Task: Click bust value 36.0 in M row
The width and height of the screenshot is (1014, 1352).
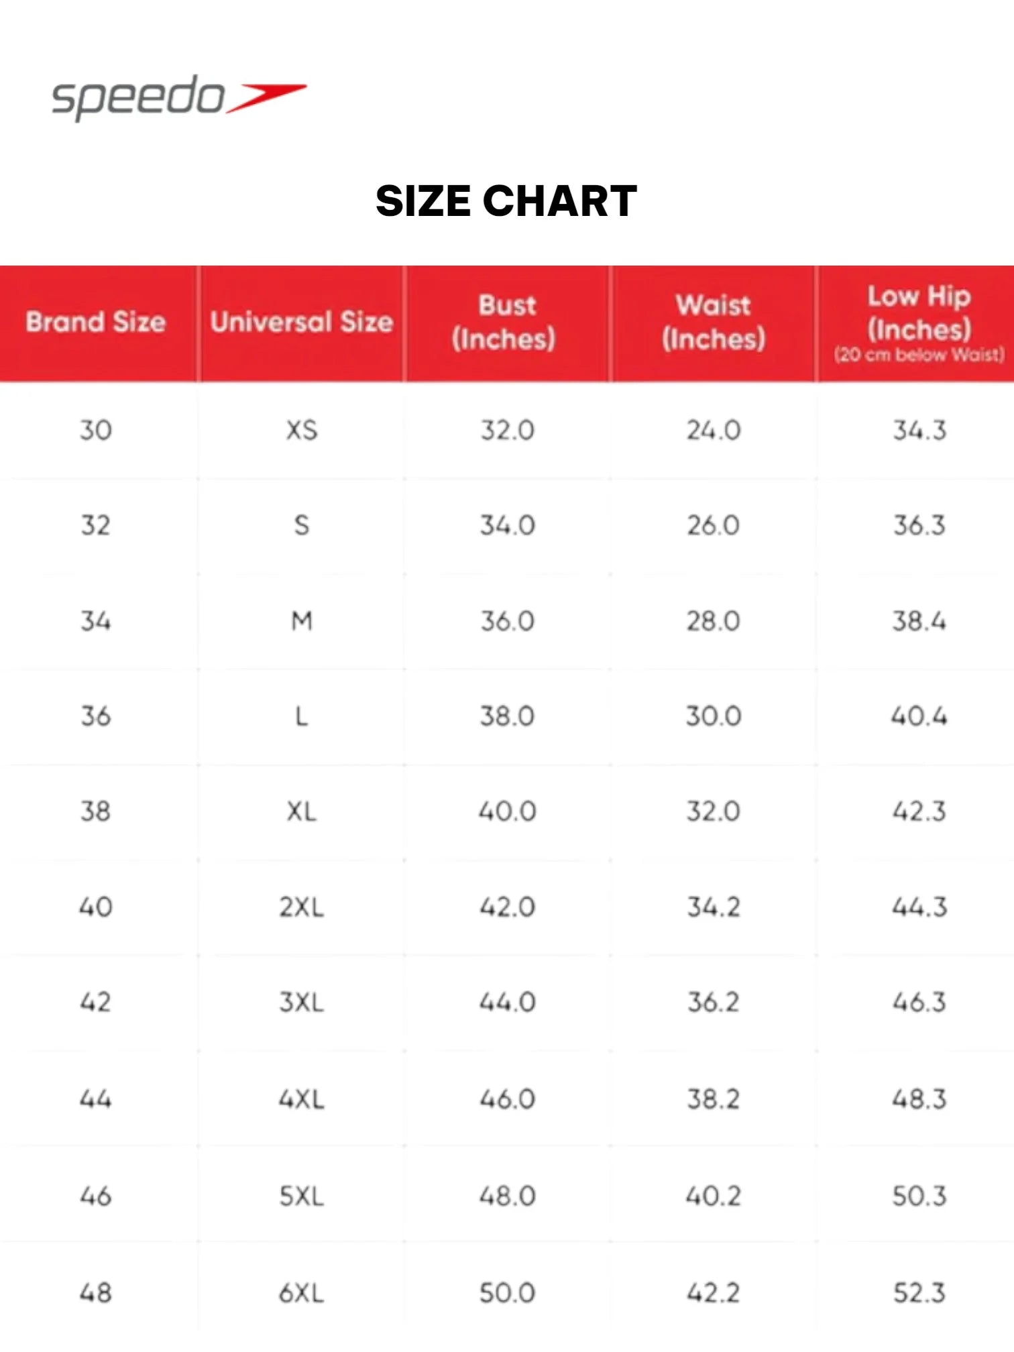Action: (507, 621)
